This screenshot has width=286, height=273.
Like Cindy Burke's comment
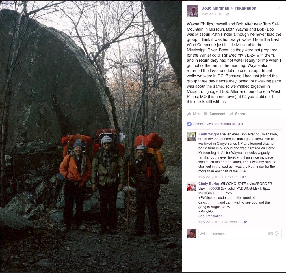pos(244,222)
